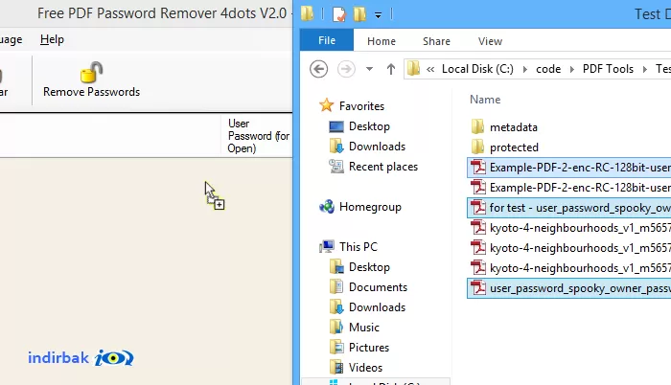Screen dimensions: 671x385
Task: Open the Help menu in PDF Password Remover
Action: (52, 39)
